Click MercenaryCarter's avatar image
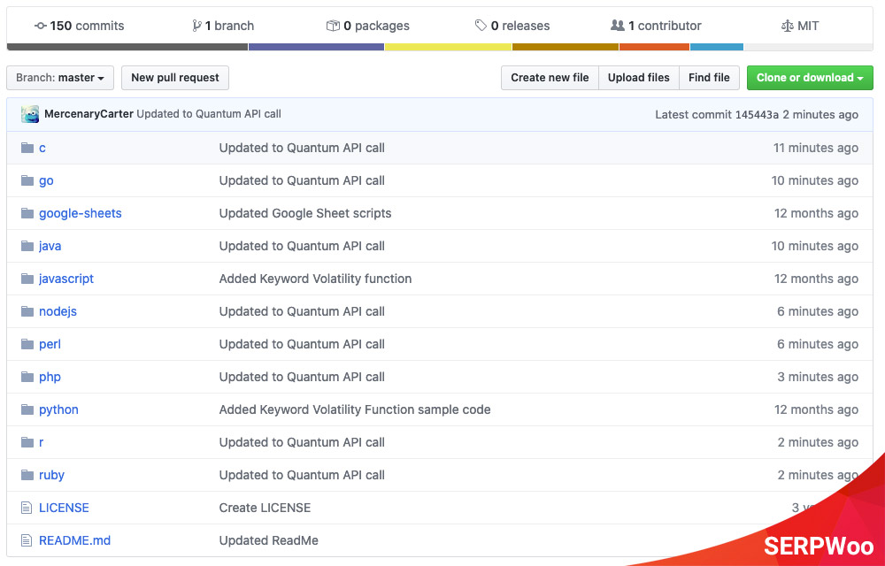The height and width of the screenshot is (566, 885). (x=28, y=114)
